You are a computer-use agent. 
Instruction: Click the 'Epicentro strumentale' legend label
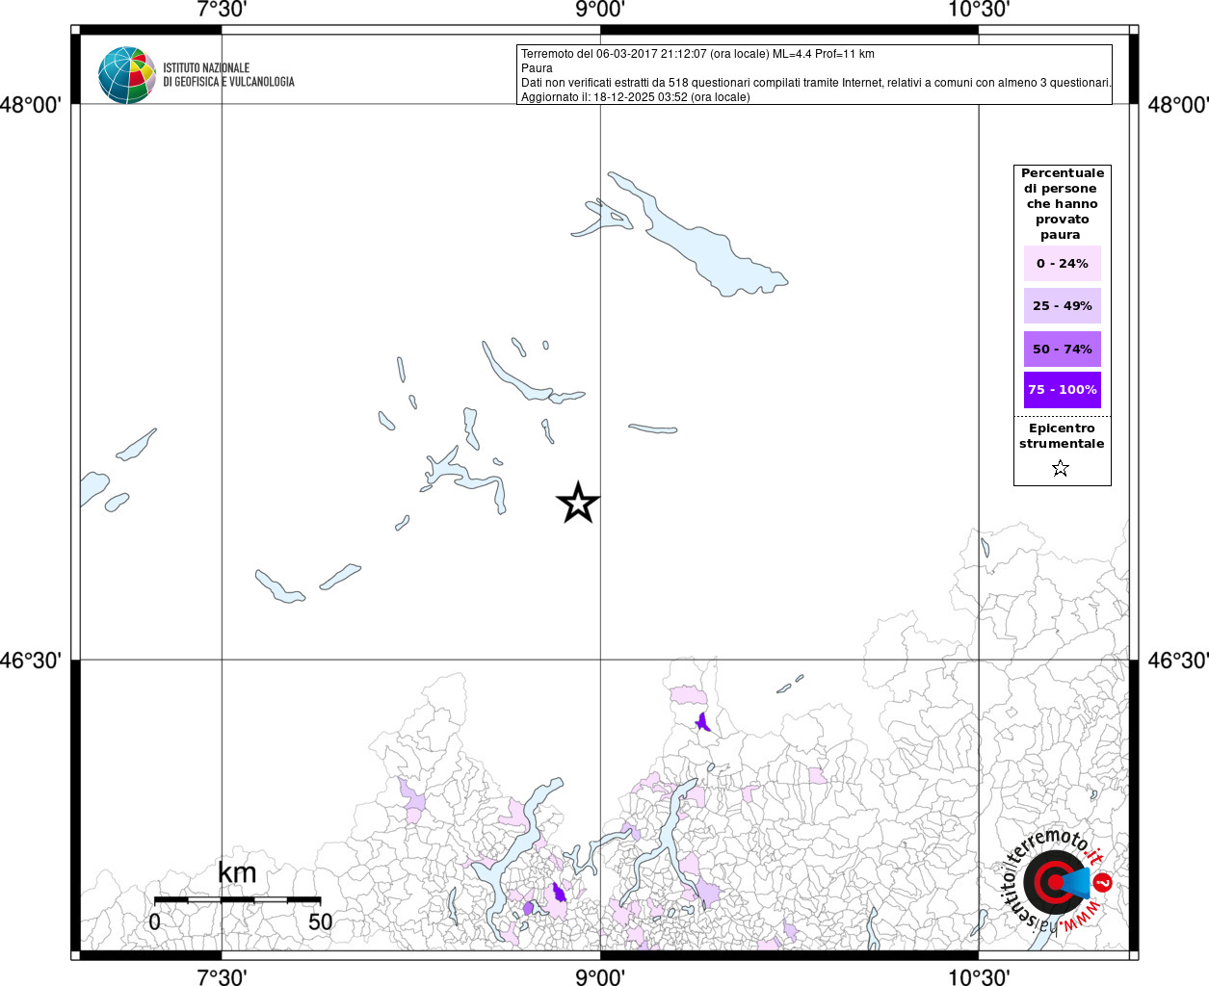1062,436
